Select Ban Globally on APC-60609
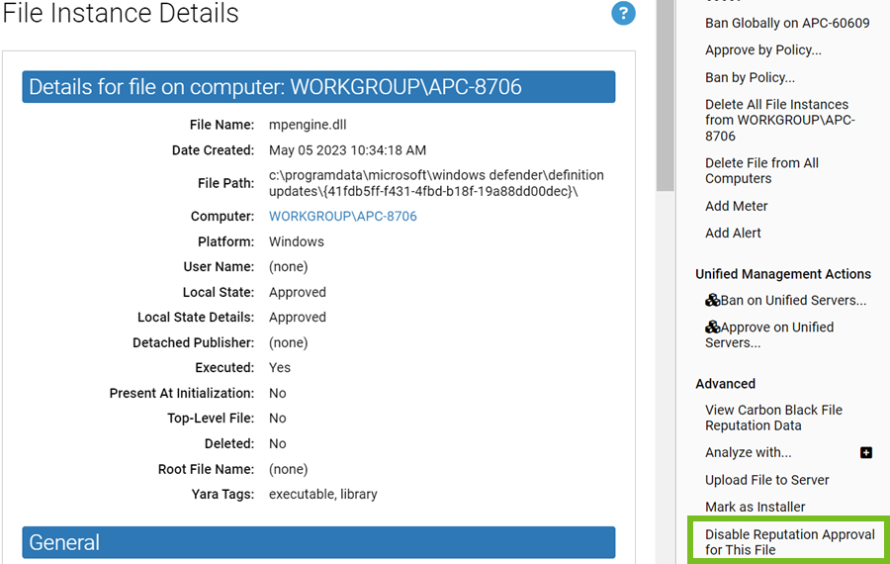890x564 pixels. pyautogui.click(x=787, y=24)
